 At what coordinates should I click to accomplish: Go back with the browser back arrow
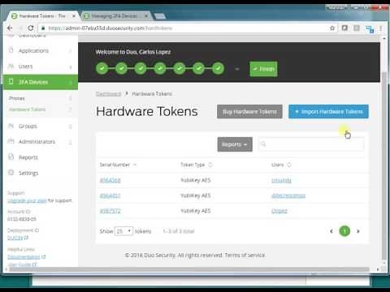(x=10, y=28)
